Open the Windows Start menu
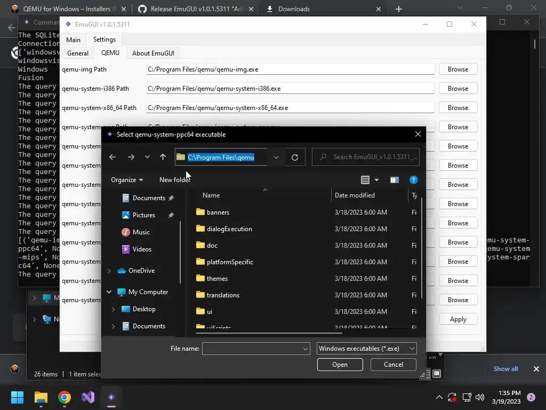The height and width of the screenshot is (410, 546). [17, 397]
